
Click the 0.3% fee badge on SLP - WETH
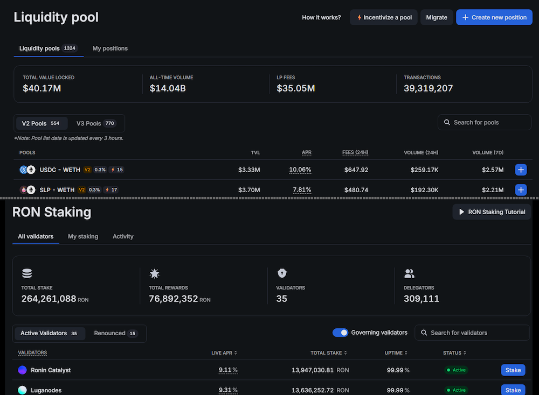pyautogui.click(x=94, y=190)
